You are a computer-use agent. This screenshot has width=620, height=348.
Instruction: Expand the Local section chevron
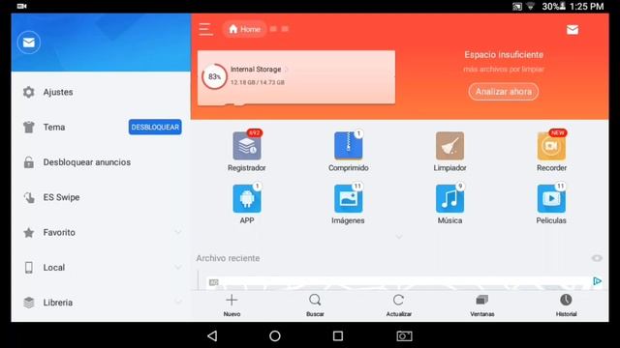[x=178, y=268]
